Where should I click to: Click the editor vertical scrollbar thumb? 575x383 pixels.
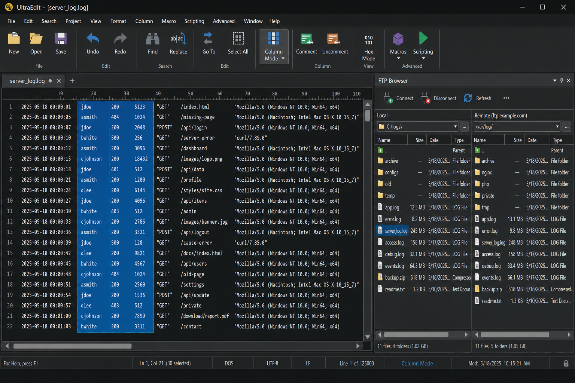coord(368,116)
